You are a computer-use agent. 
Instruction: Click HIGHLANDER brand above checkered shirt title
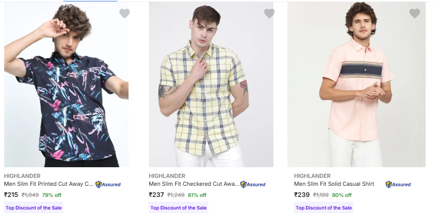167,176
